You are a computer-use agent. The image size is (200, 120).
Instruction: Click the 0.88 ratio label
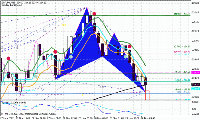pyautogui.click(x=79, y=69)
